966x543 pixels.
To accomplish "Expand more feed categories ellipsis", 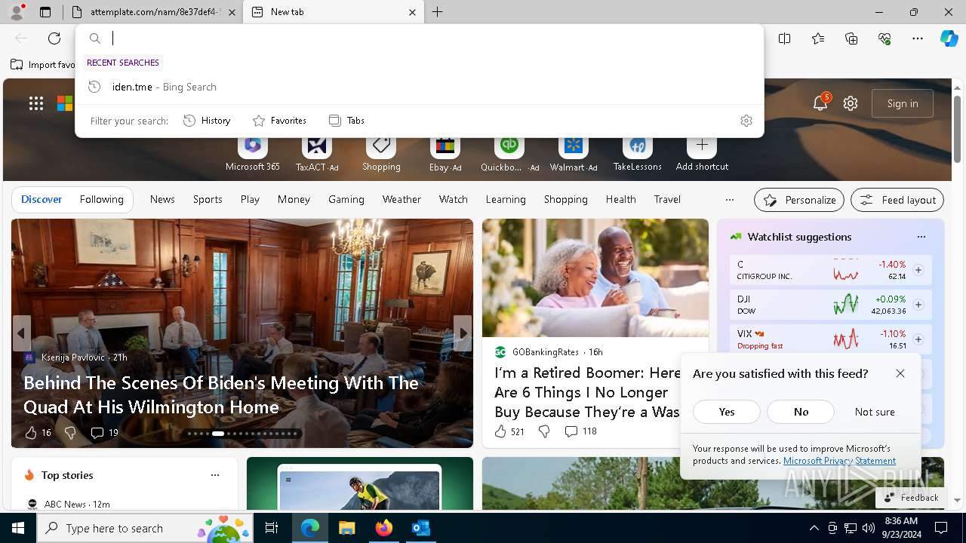I will coord(729,200).
